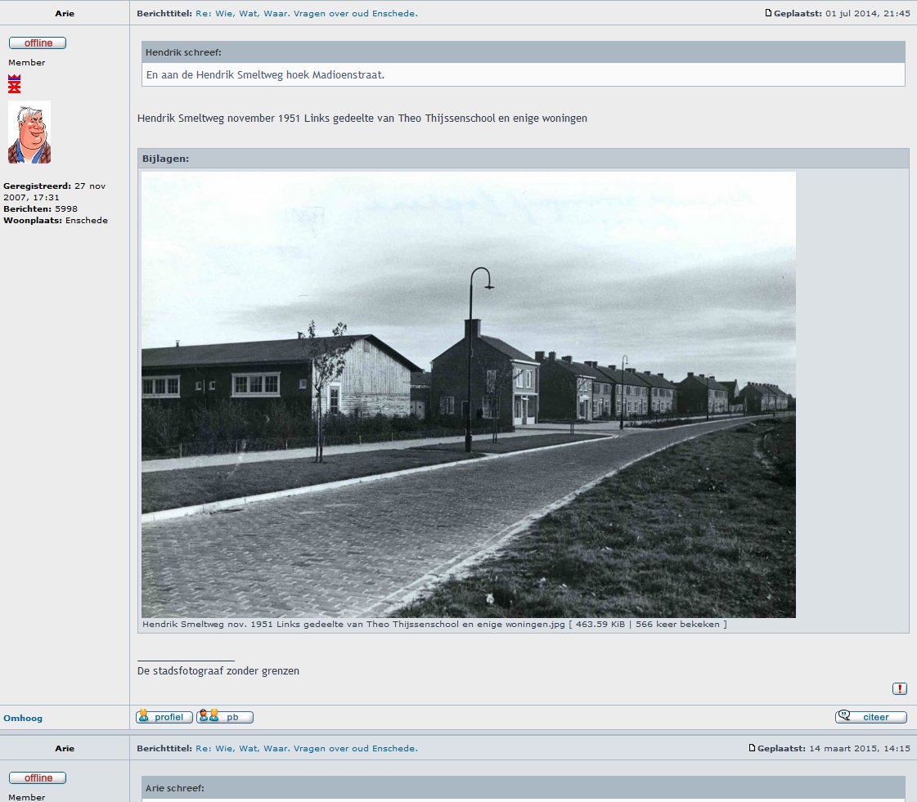Click offline badge in the 2015 post
Screen dimensions: 917x802
(38, 777)
